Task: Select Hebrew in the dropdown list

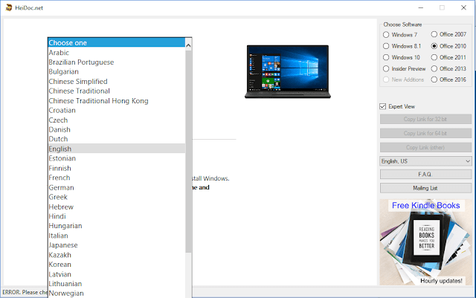Action: click(117, 207)
